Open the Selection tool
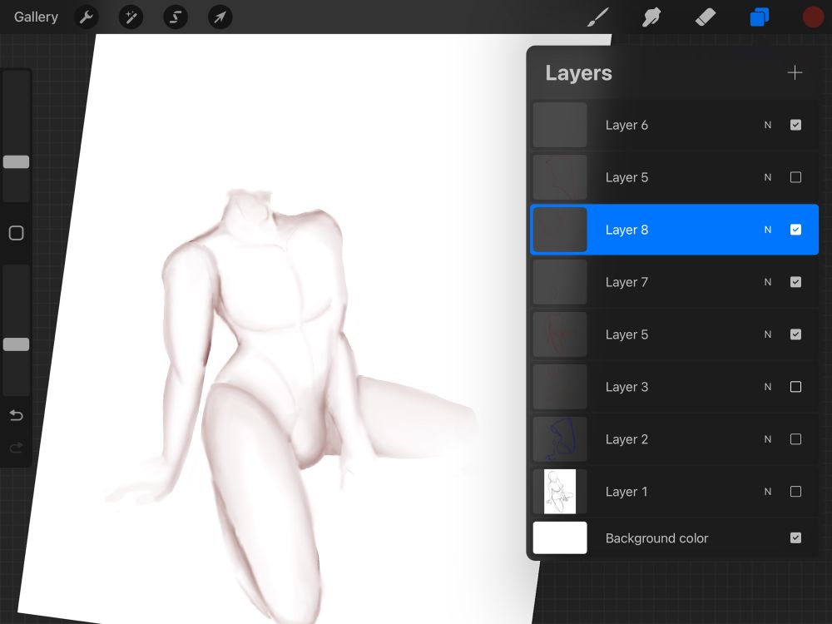The height and width of the screenshot is (624, 832). pyautogui.click(x=175, y=17)
